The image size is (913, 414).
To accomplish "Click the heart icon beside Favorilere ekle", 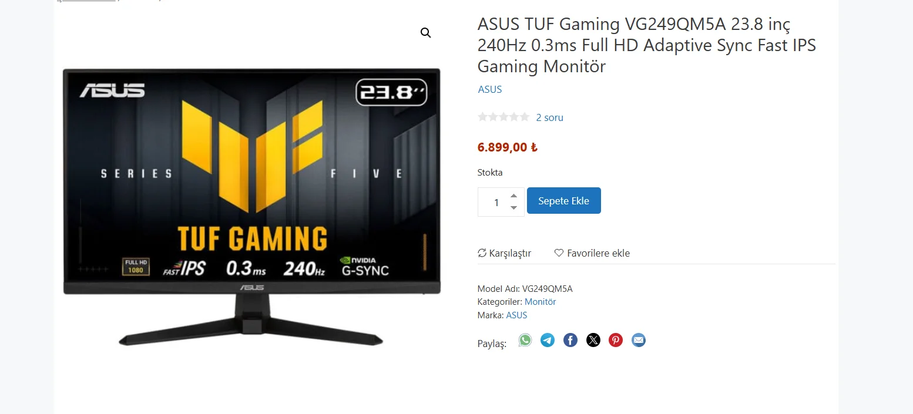I will coord(559,253).
